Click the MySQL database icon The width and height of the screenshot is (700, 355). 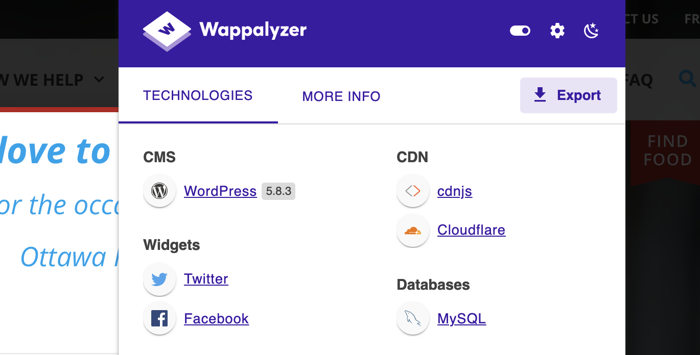tap(413, 318)
